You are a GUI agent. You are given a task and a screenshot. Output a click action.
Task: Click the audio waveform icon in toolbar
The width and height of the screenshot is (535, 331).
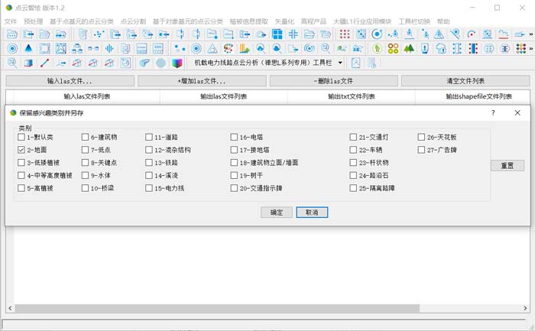pyautogui.click(x=109, y=48)
